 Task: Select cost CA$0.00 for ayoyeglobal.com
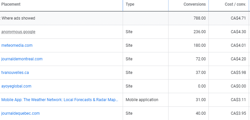238,86
